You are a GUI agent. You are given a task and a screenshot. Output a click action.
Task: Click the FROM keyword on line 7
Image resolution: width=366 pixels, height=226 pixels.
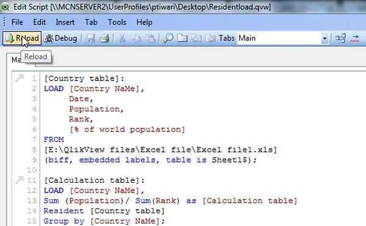[x=54, y=139]
